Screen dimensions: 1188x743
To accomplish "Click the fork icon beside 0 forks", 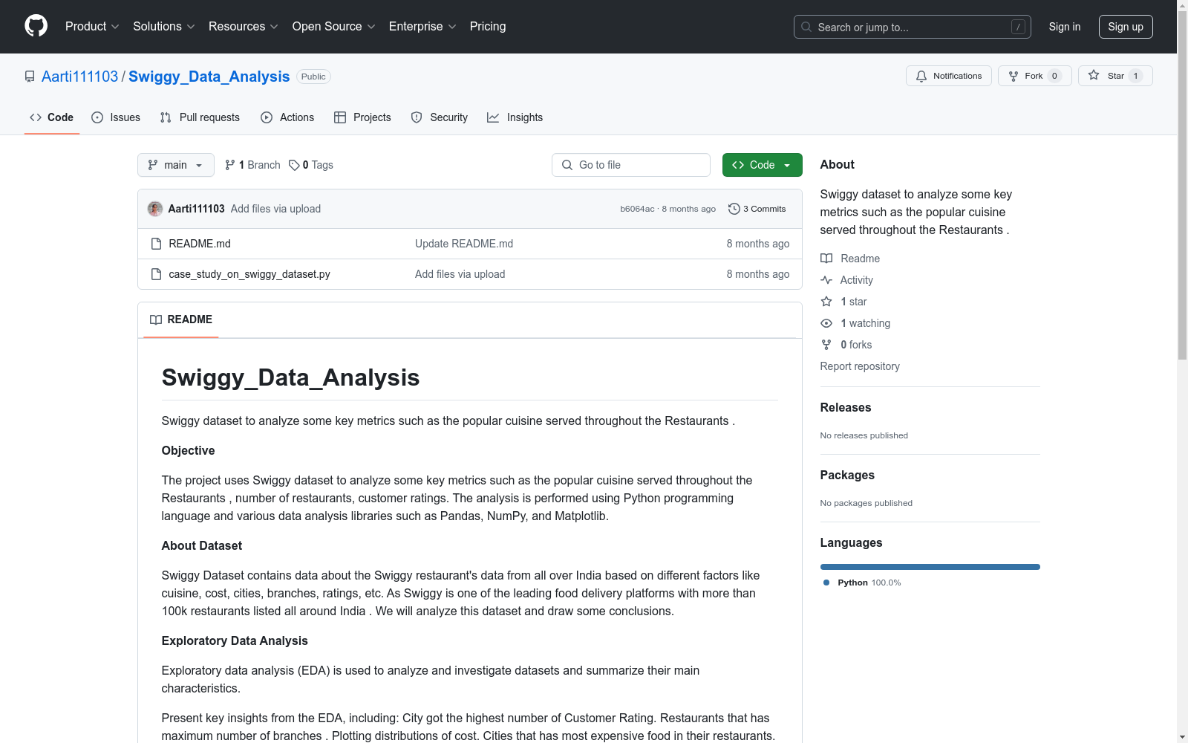I will (x=826, y=345).
